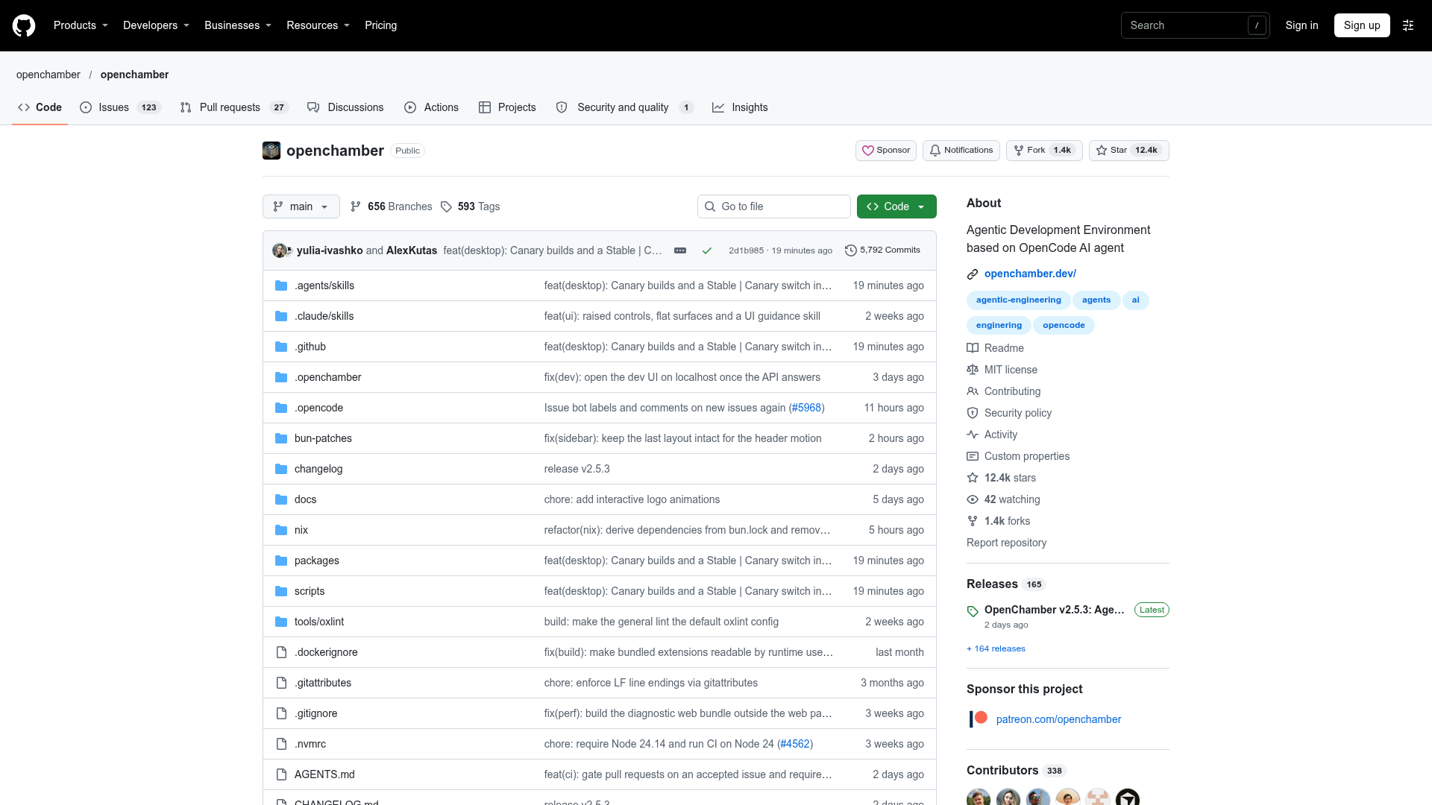Click the branch icon next to 656 Branches
The image size is (1432, 805).
[356, 206]
